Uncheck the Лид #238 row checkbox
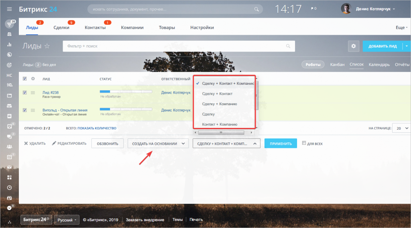411x228 pixels. [x=24, y=92]
